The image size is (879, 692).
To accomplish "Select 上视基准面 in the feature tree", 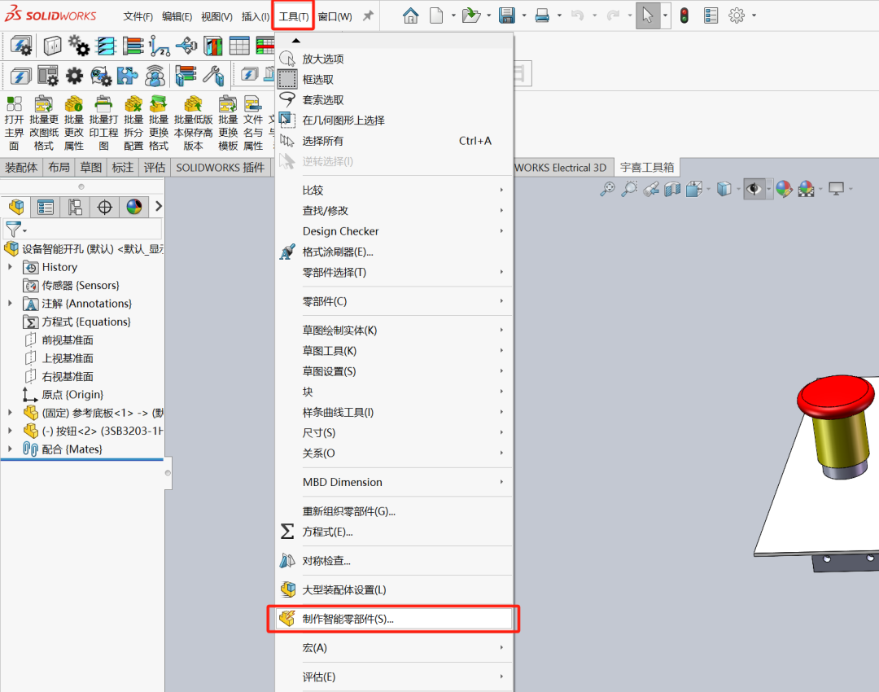I will click(66, 358).
